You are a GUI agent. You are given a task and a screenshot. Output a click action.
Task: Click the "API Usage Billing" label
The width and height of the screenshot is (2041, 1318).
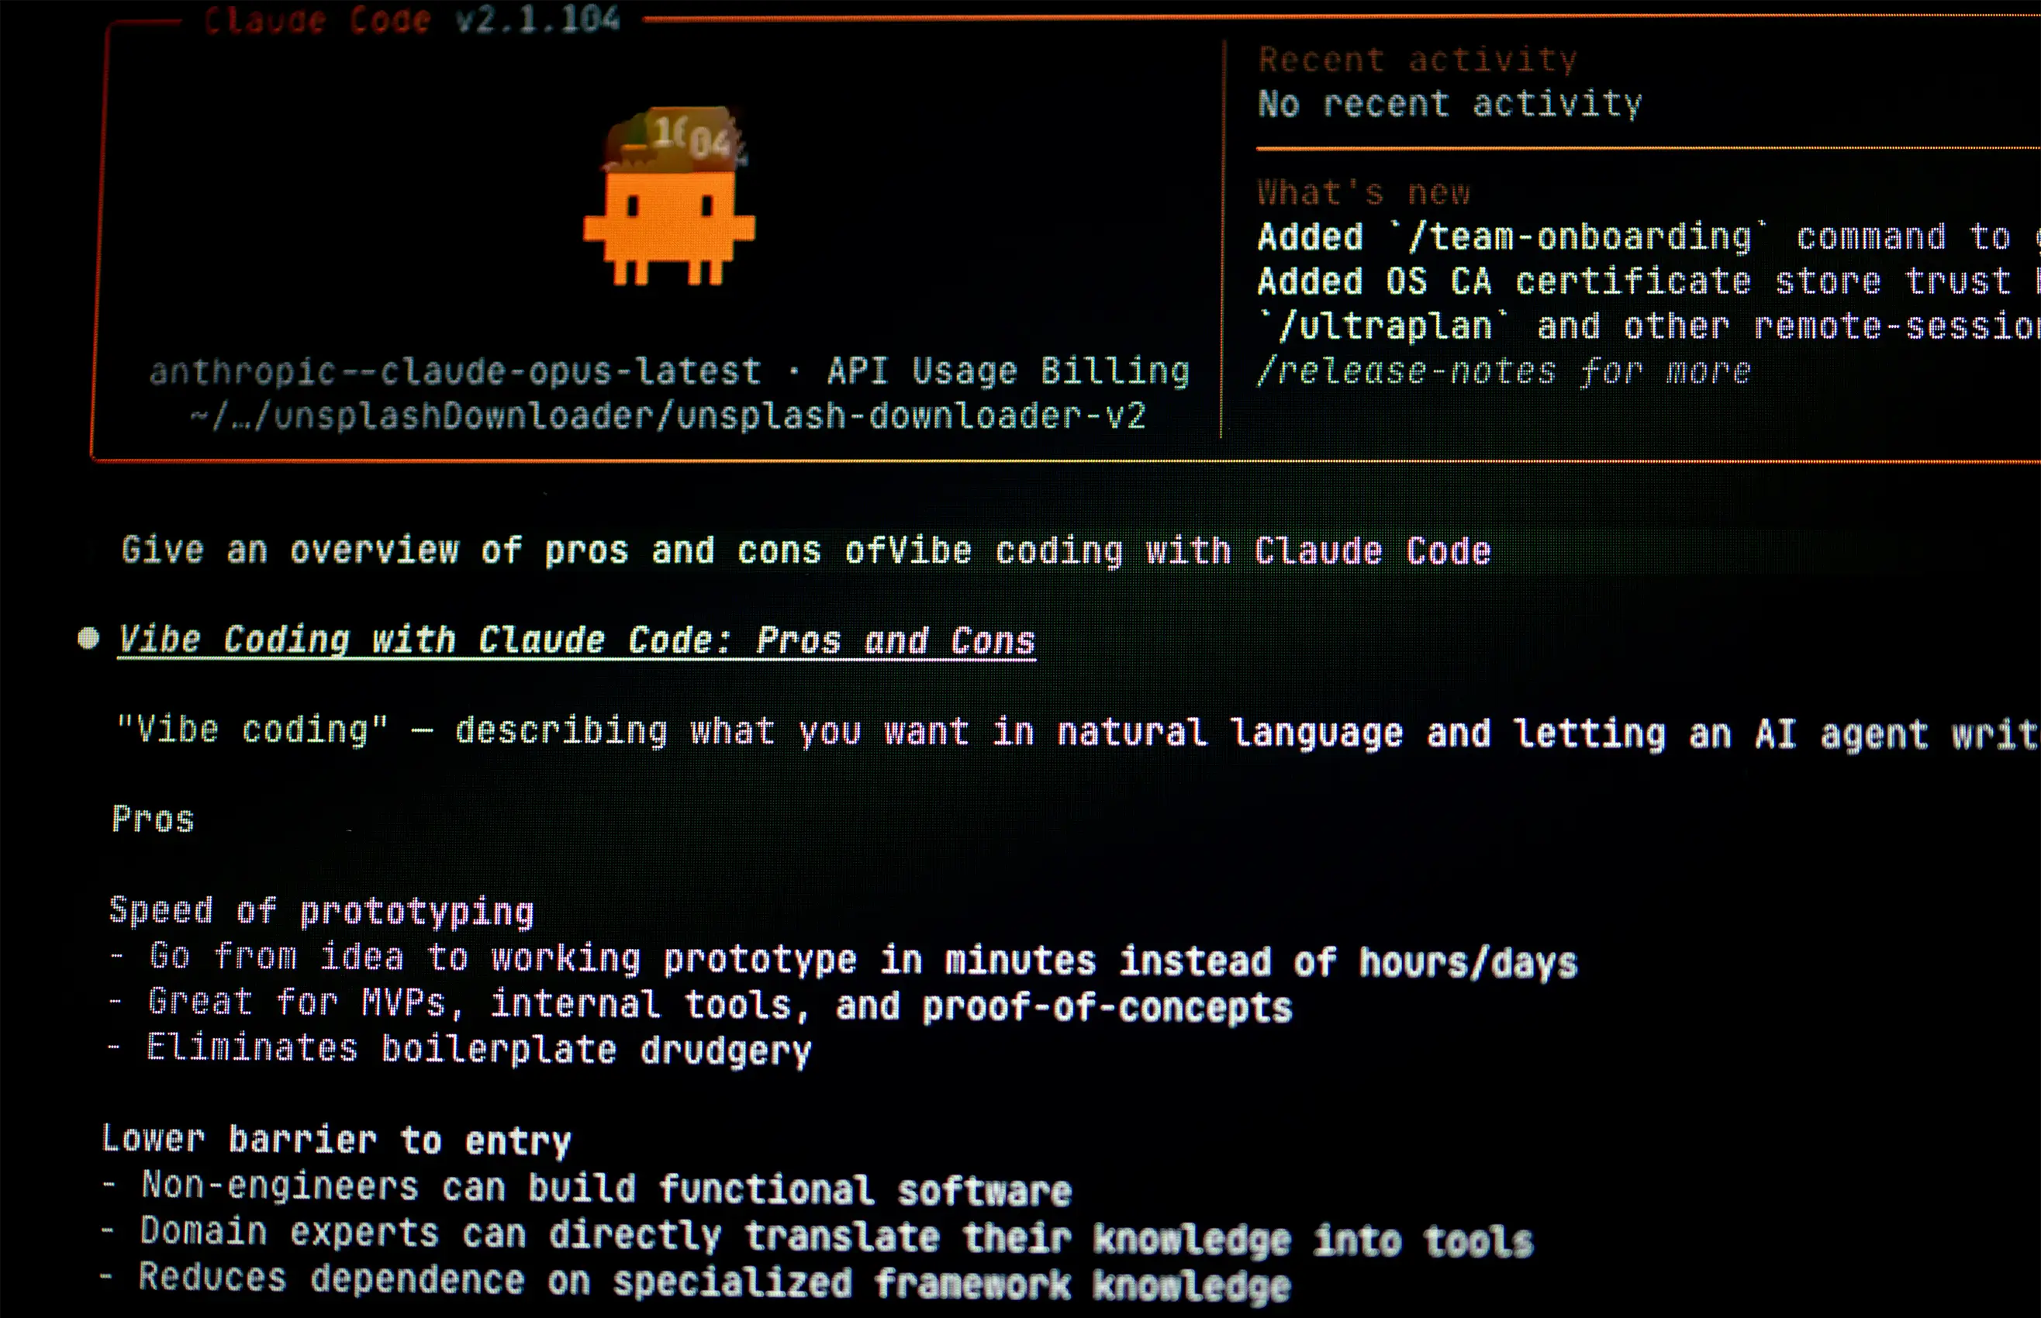click(x=1008, y=371)
